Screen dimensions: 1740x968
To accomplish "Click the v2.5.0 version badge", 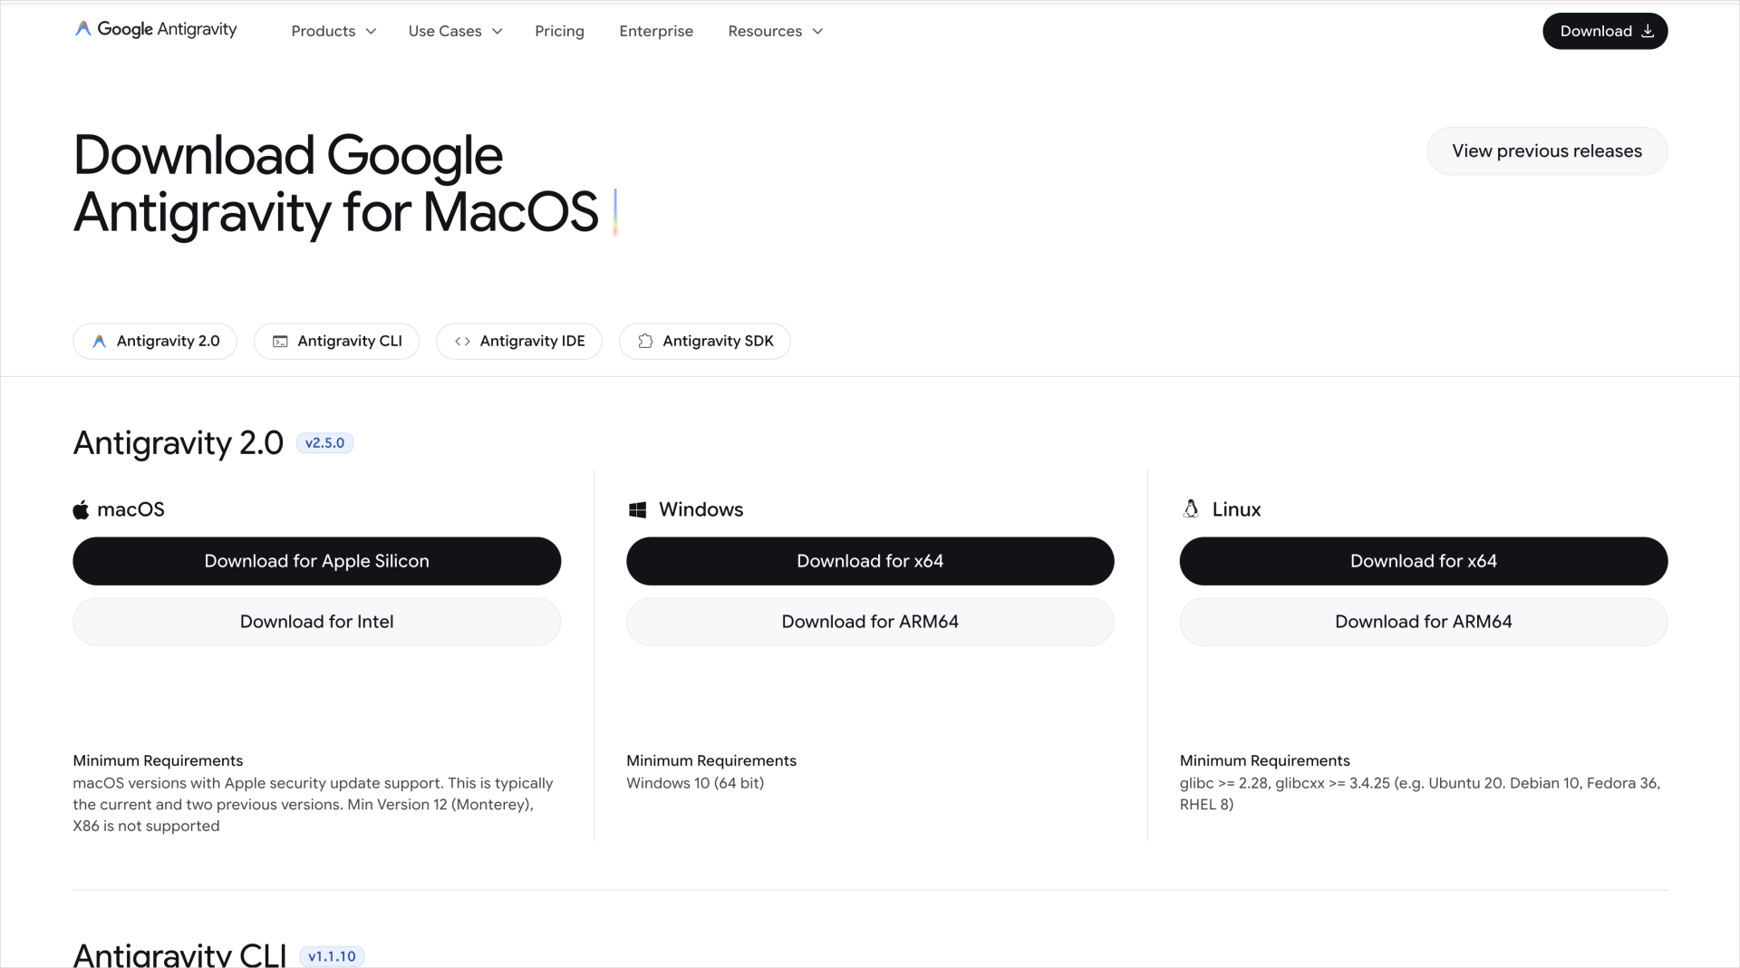I will point(324,443).
